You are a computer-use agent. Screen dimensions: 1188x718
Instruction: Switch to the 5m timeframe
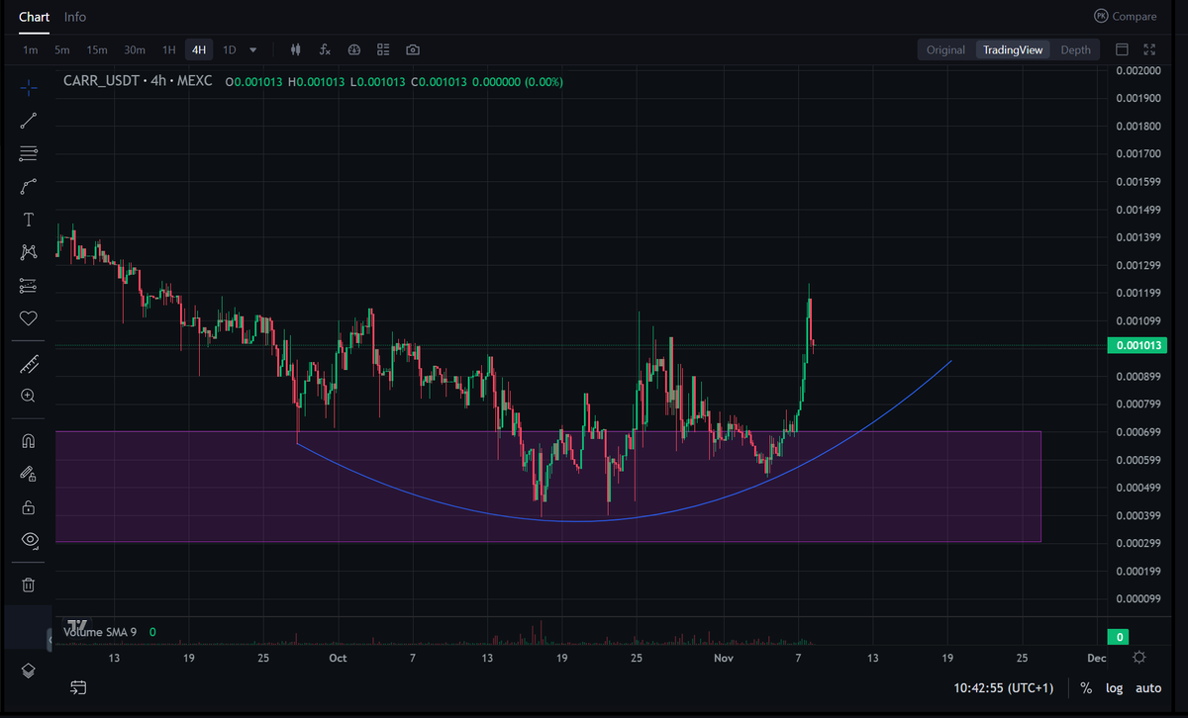click(x=62, y=49)
